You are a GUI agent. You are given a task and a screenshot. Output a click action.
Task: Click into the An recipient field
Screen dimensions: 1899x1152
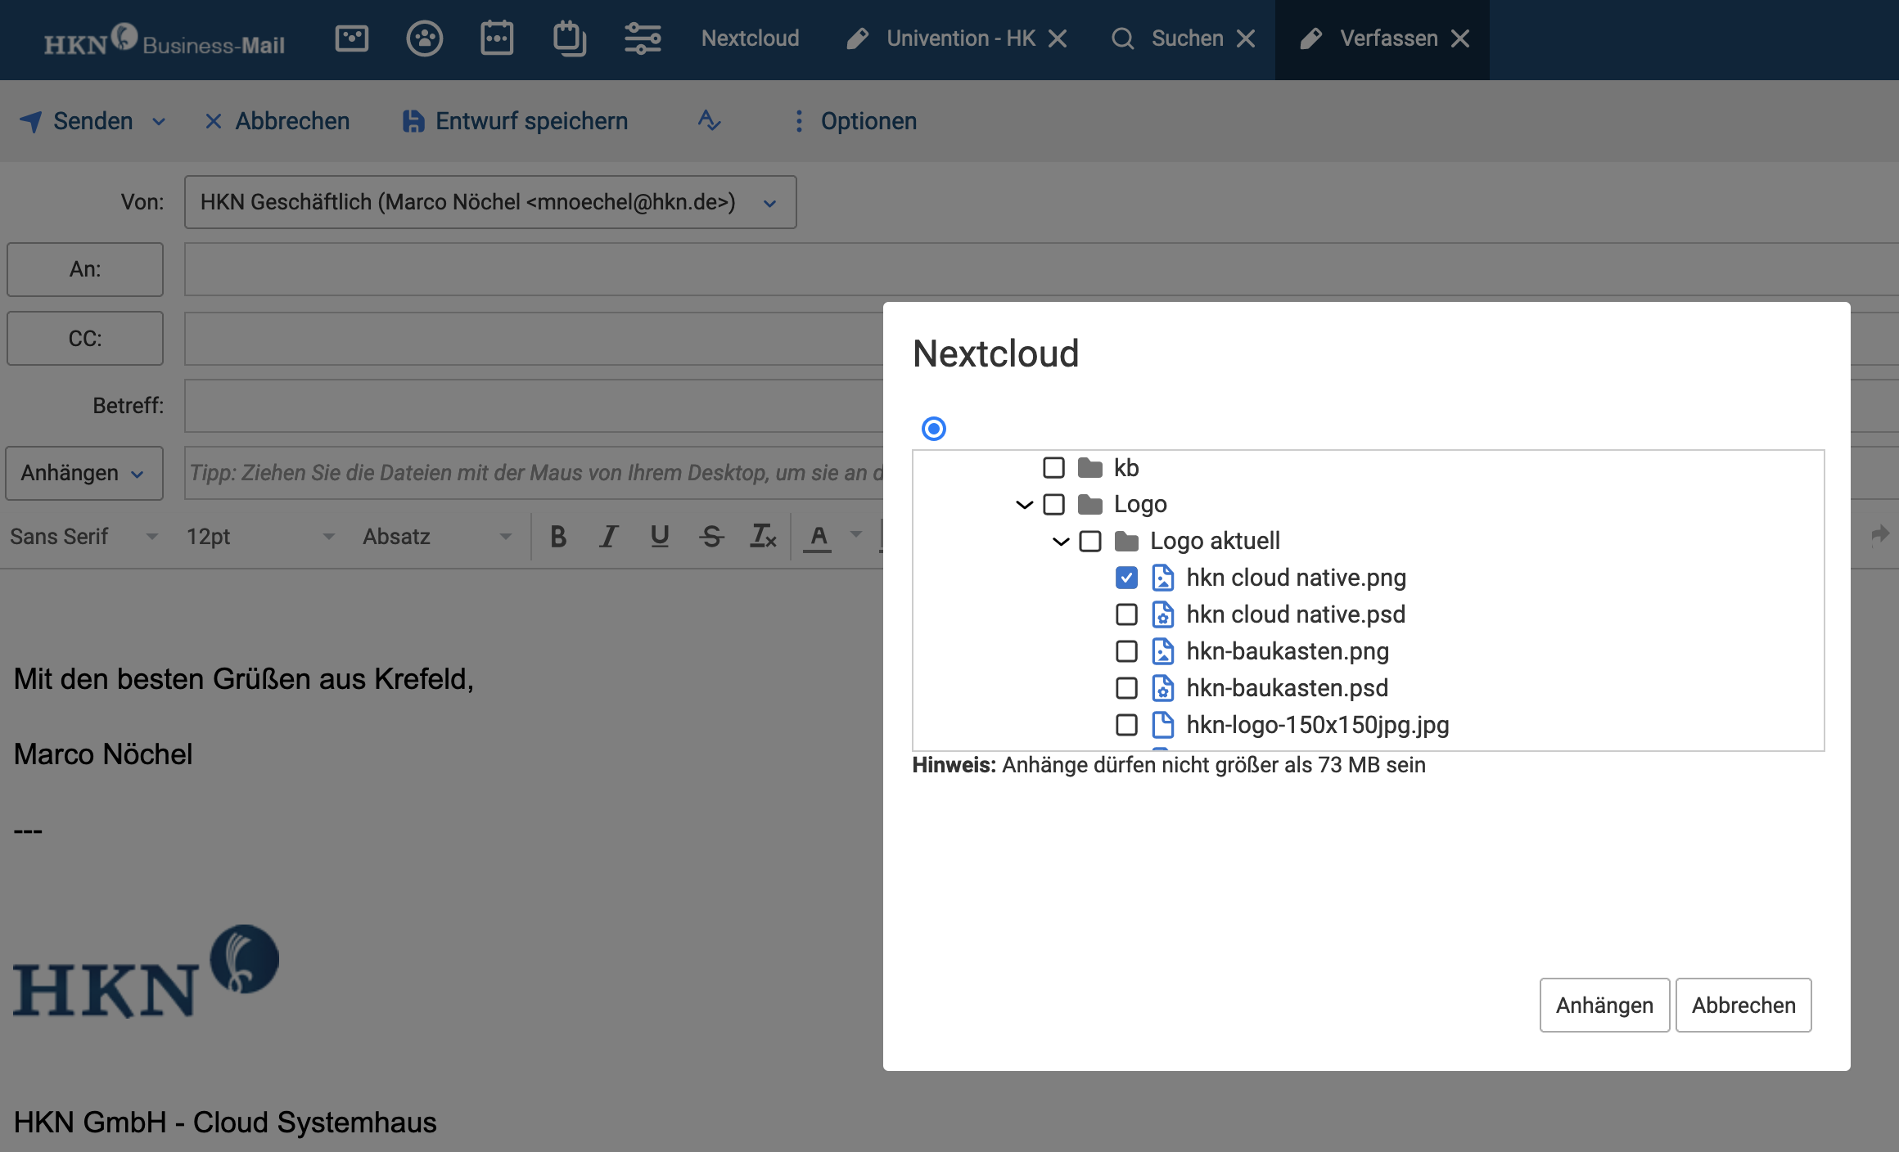tap(1041, 269)
